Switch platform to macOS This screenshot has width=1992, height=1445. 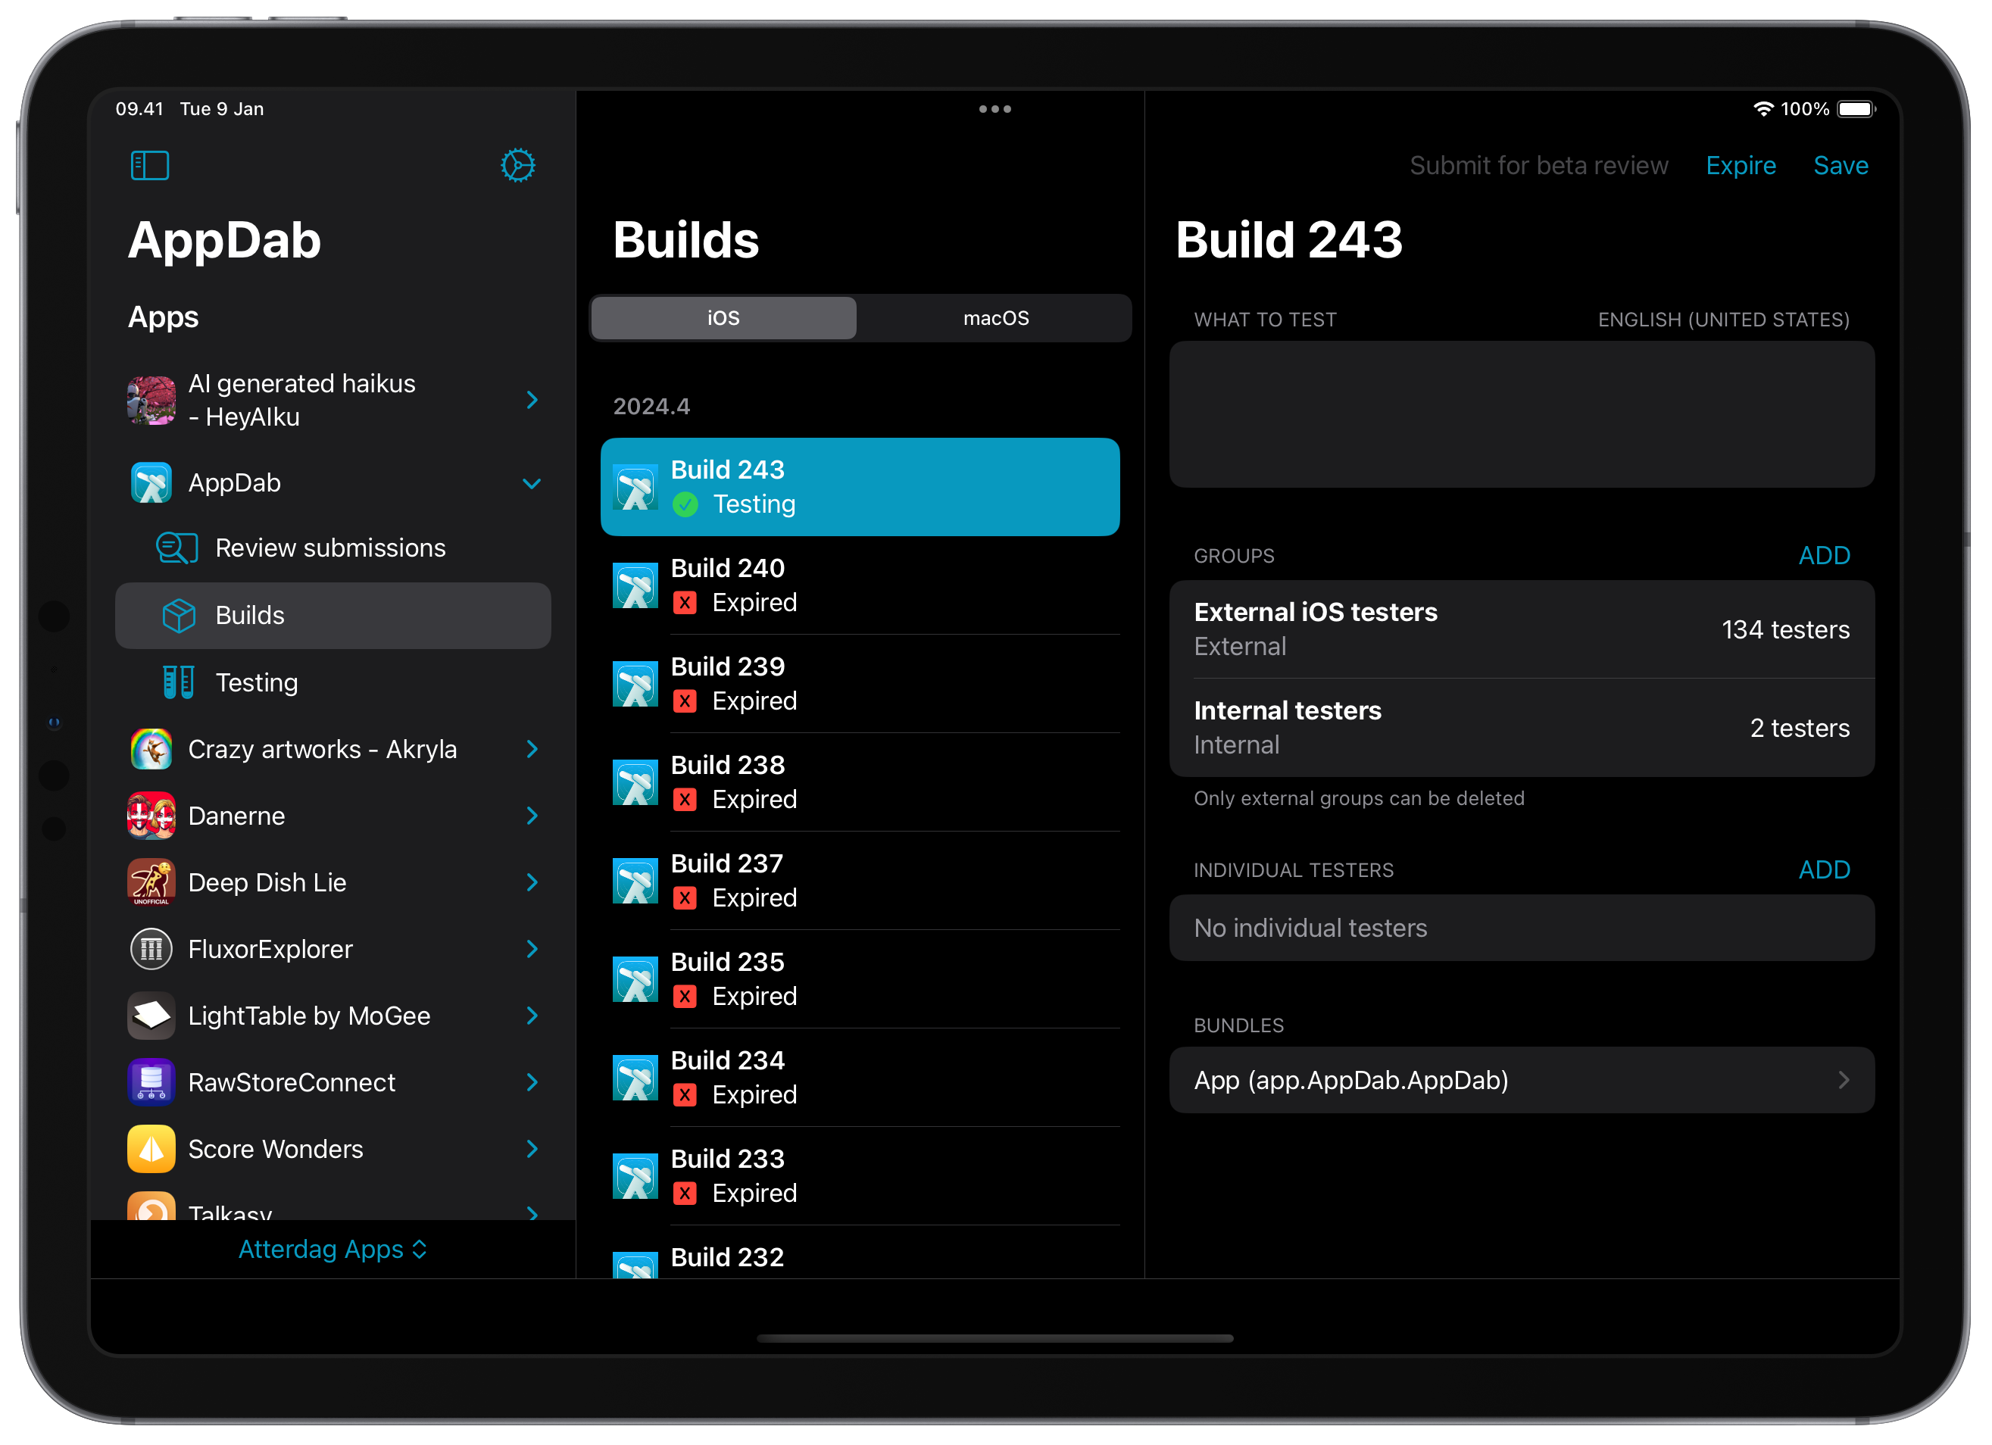click(x=995, y=318)
